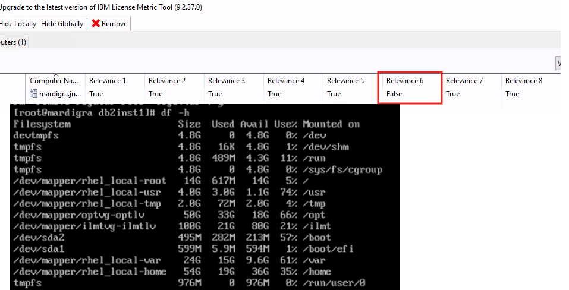569x290 pixels.
Task: Sort by Relevance 1 column header
Action: pyautogui.click(x=108, y=80)
